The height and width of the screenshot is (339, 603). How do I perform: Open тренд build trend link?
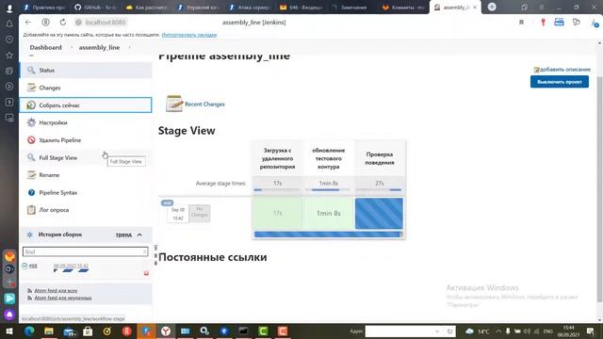[123, 234]
